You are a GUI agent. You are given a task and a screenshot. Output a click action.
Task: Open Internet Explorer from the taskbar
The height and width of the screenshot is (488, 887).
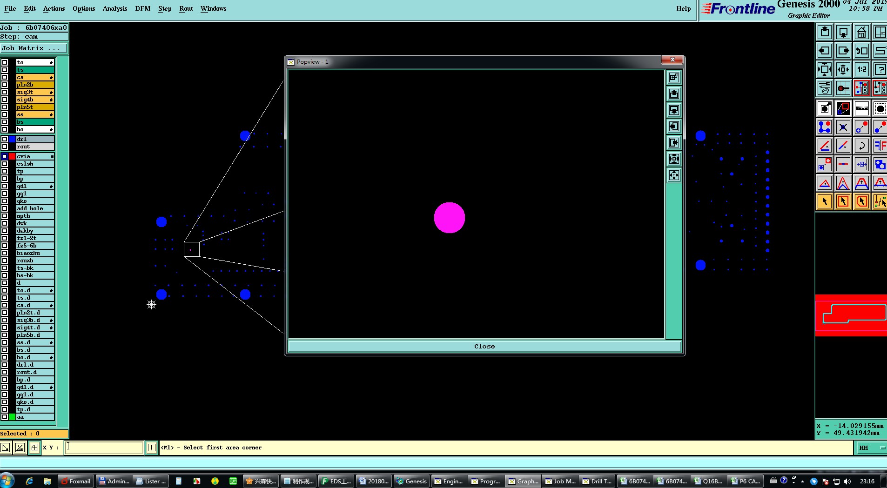[x=29, y=481]
